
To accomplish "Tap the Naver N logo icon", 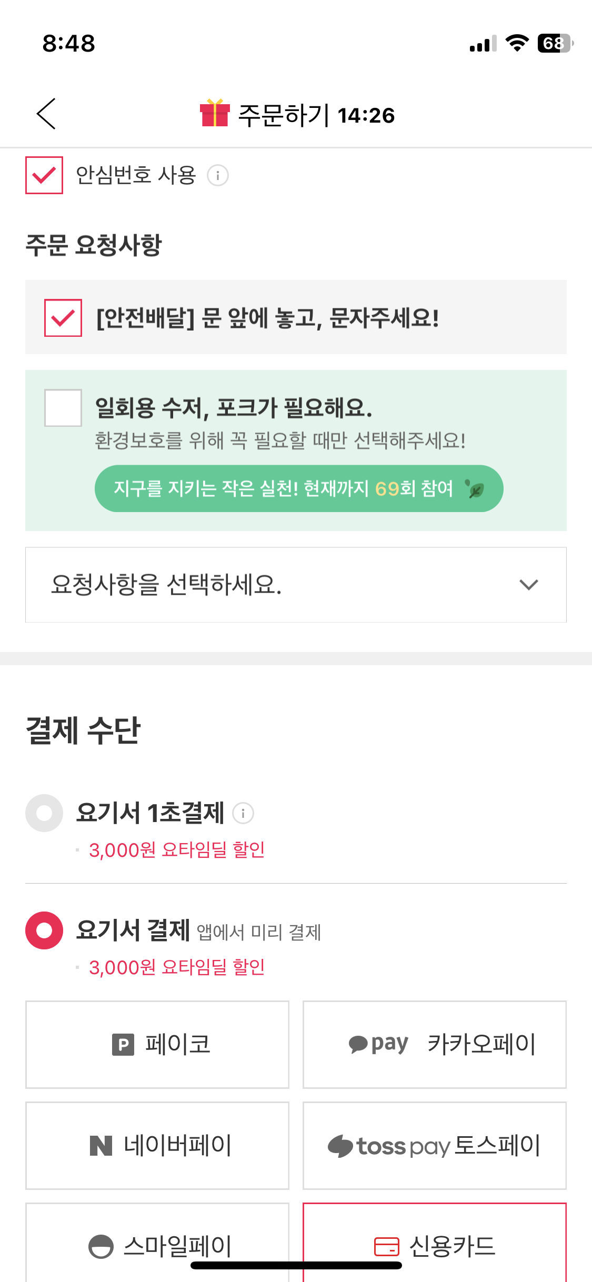I will tap(101, 1146).
